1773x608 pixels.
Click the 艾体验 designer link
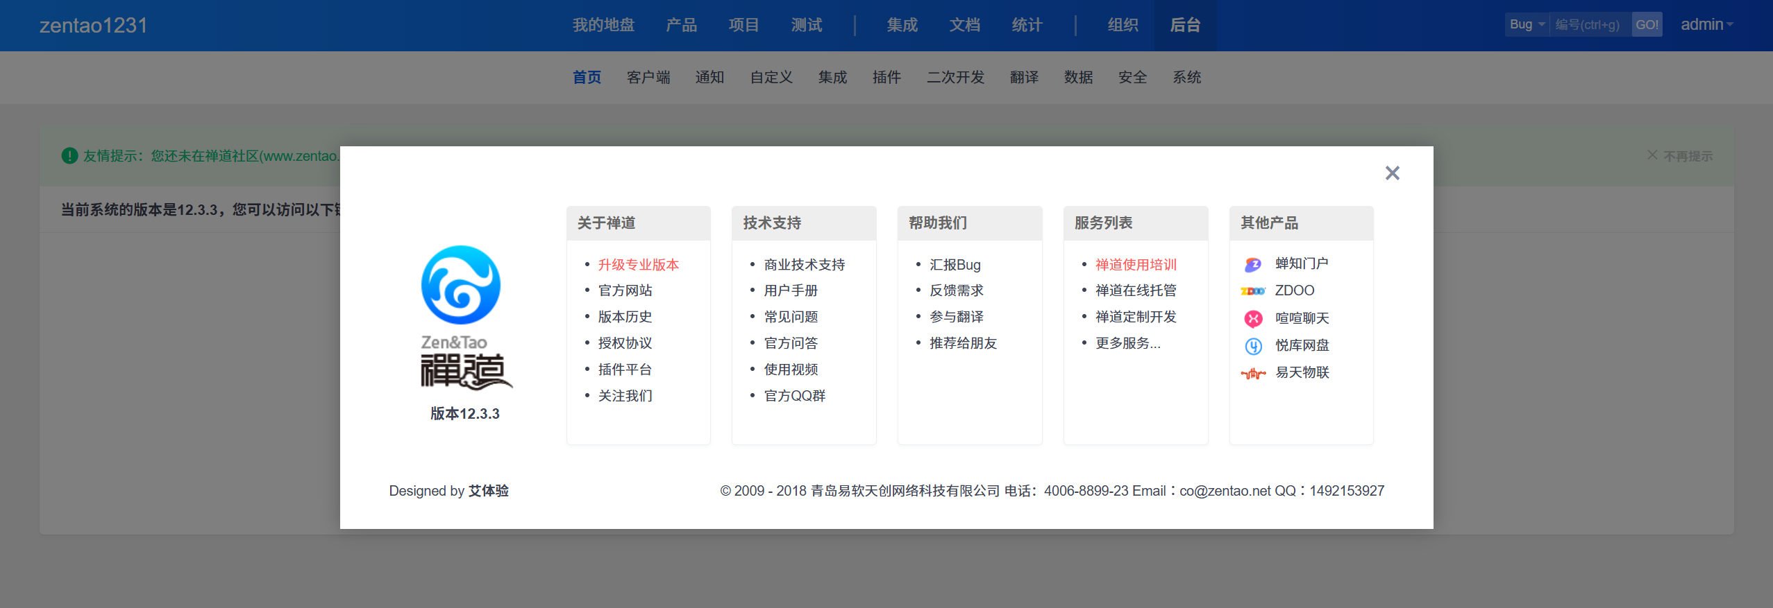click(489, 491)
